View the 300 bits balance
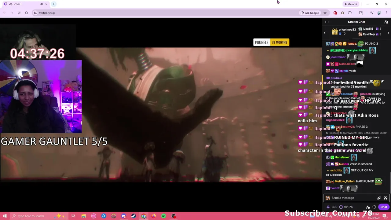391x220 pixels. coord(332,207)
